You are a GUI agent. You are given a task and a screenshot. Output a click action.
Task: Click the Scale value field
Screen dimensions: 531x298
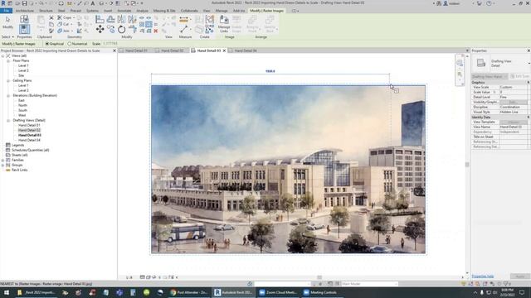[x=110, y=44]
